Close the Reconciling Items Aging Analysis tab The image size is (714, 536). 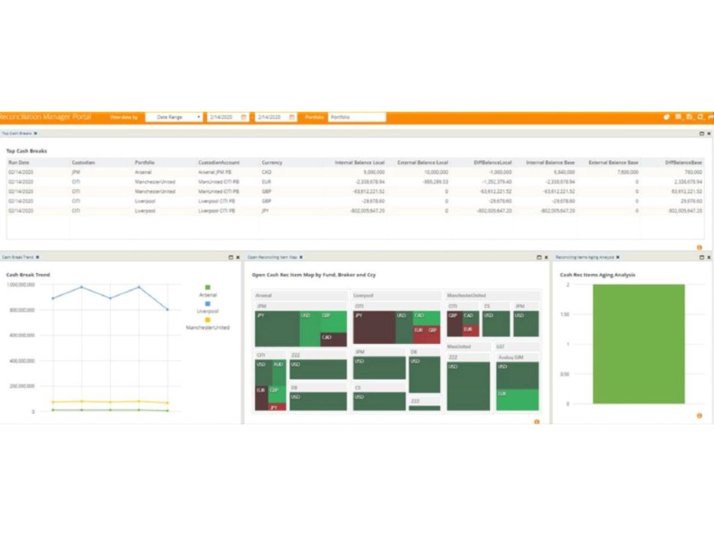[x=618, y=257]
